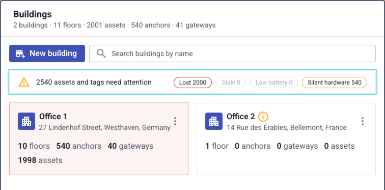This screenshot has height=190, width=385.
Task: Click the New building button
Action: coord(47,53)
